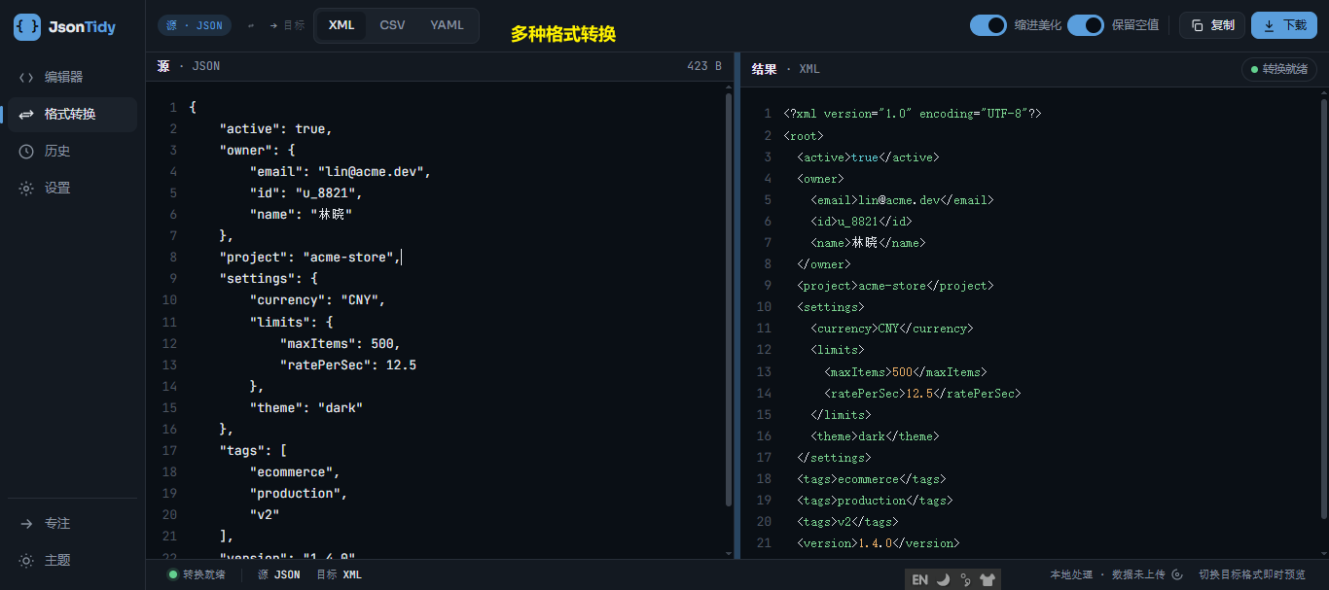Screen dimensions: 1329x590
Task: Toggle the 保留空值 switch
Action: [1086, 25]
